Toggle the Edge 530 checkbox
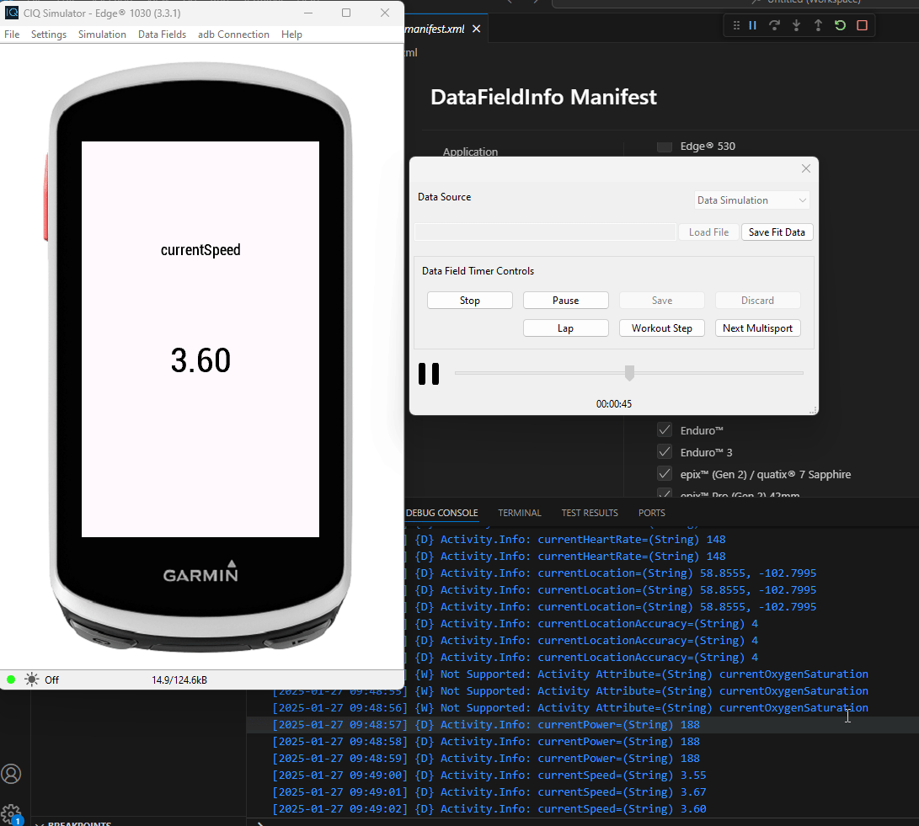The width and height of the screenshot is (919, 826). point(664,147)
